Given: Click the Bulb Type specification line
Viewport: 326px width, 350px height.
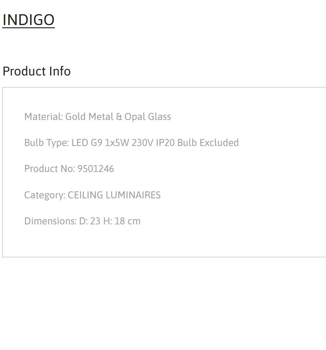Looking at the screenshot, I should (131, 143).
